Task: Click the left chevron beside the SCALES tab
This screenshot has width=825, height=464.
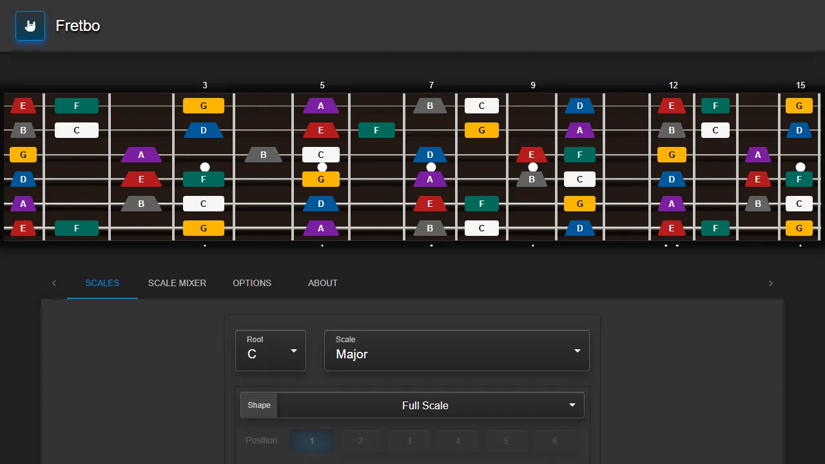Action: pyautogui.click(x=54, y=283)
